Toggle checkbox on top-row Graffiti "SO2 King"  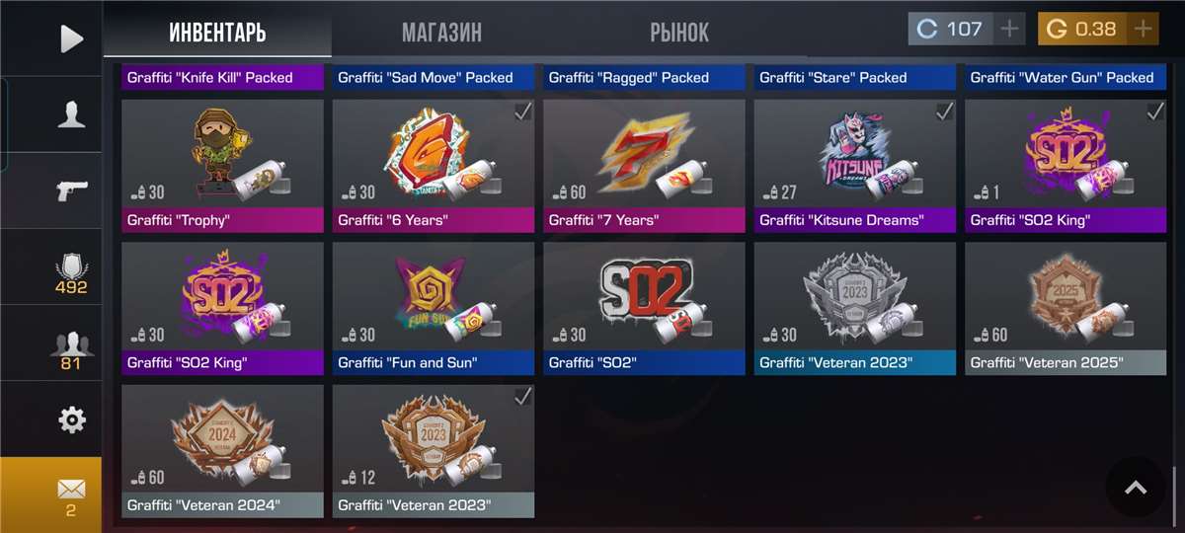tap(1155, 112)
